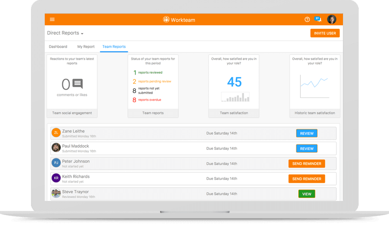Click the Zane Leithe name
389x225 pixels.
(x=73, y=131)
